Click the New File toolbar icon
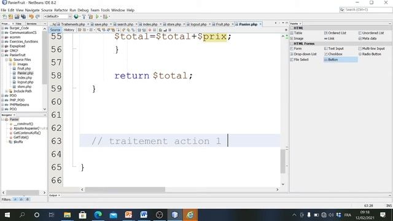The image size is (393, 221). click(x=4, y=17)
